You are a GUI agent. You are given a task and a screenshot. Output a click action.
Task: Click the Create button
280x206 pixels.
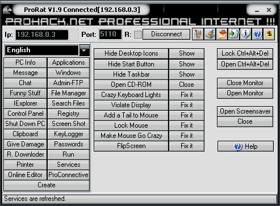47,186
